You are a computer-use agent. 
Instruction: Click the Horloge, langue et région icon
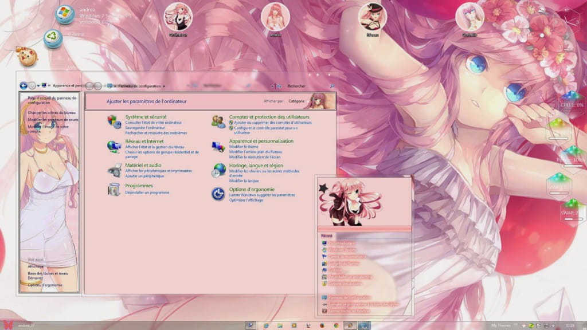coord(218,170)
